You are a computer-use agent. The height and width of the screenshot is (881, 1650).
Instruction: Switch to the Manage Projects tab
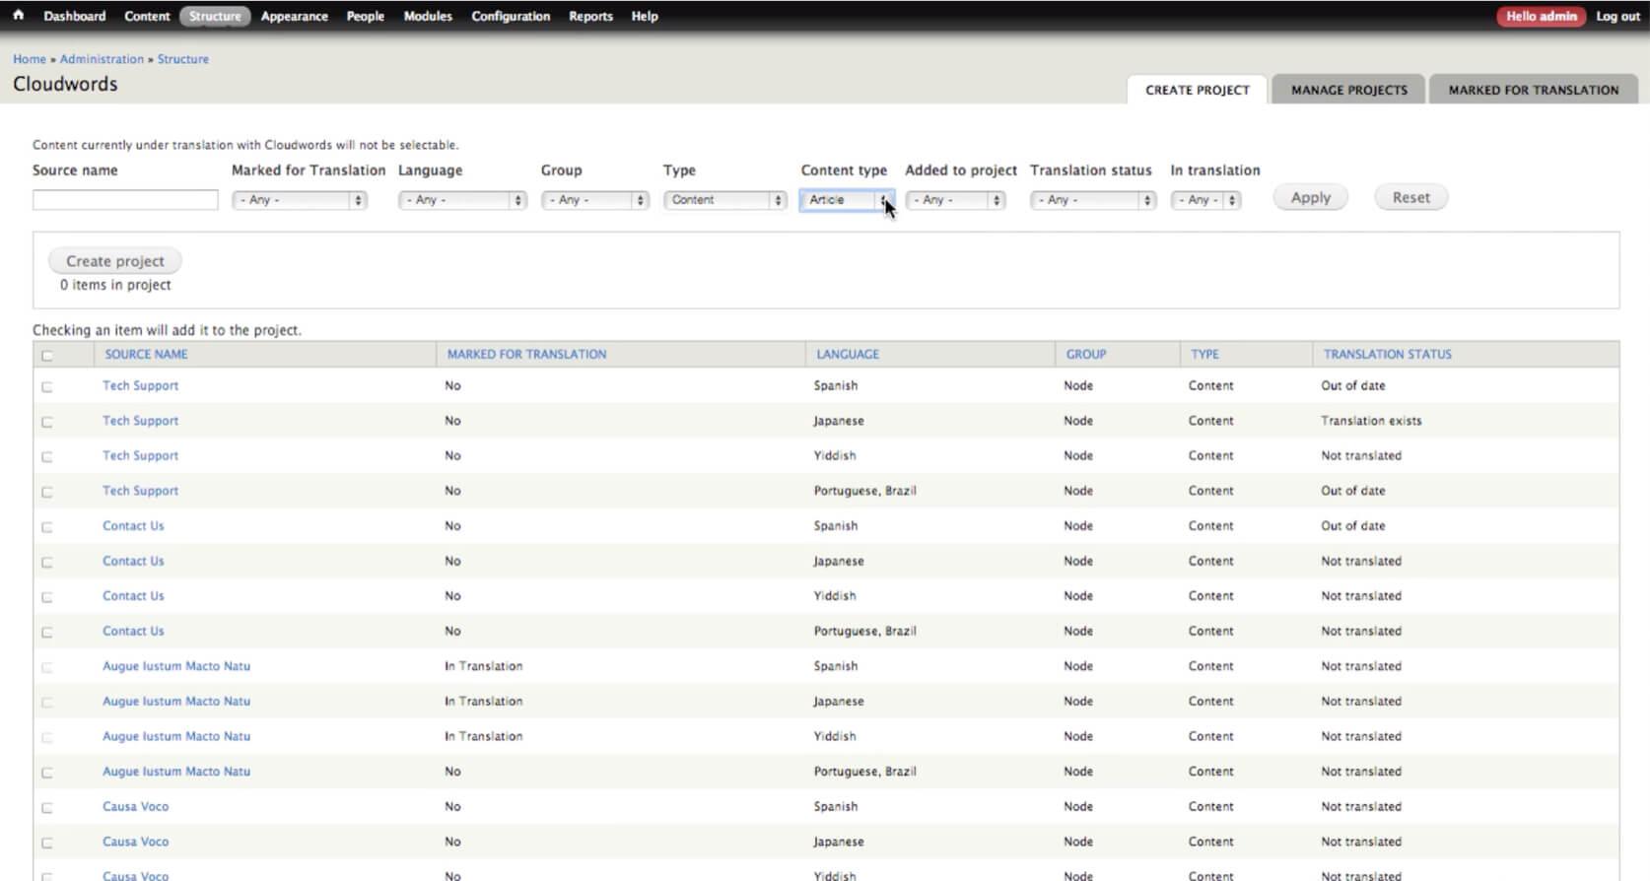coord(1348,90)
